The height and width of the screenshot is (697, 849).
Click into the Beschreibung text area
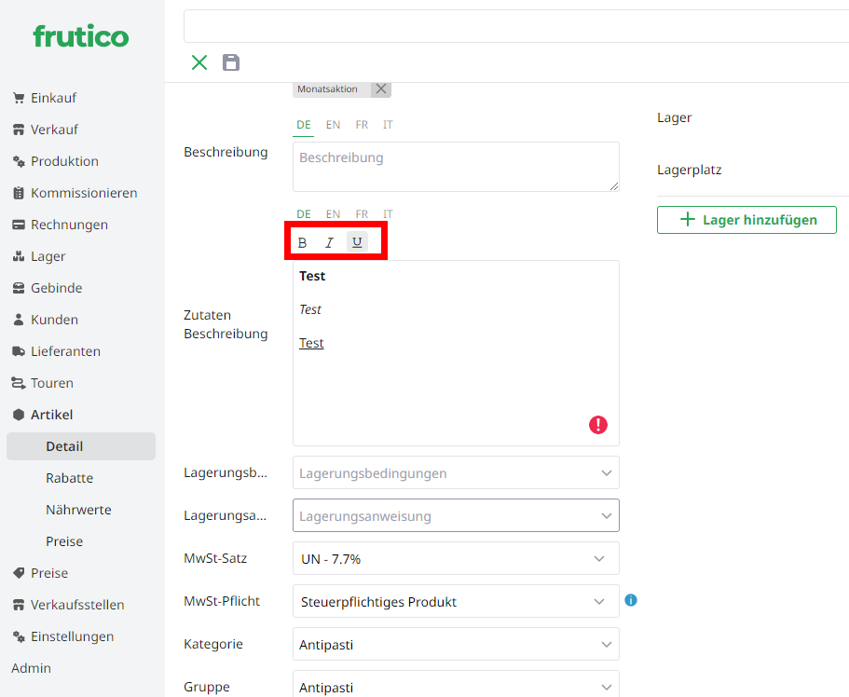(x=456, y=167)
